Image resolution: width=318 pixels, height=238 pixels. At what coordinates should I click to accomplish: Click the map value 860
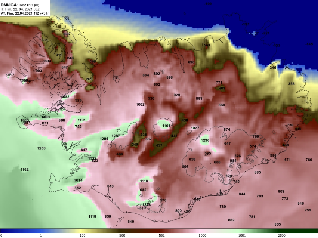click(x=222, y=105)
